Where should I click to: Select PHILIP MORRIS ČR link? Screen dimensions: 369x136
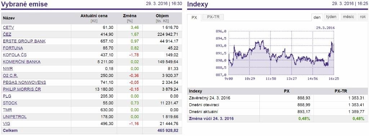point(22,89)
